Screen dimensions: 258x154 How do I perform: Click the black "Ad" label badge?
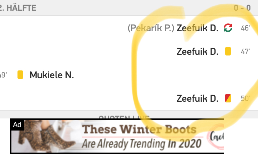click(x=17, y=124)
